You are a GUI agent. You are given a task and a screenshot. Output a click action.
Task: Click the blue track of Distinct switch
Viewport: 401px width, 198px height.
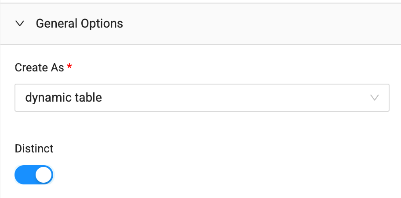coord(25,175)
